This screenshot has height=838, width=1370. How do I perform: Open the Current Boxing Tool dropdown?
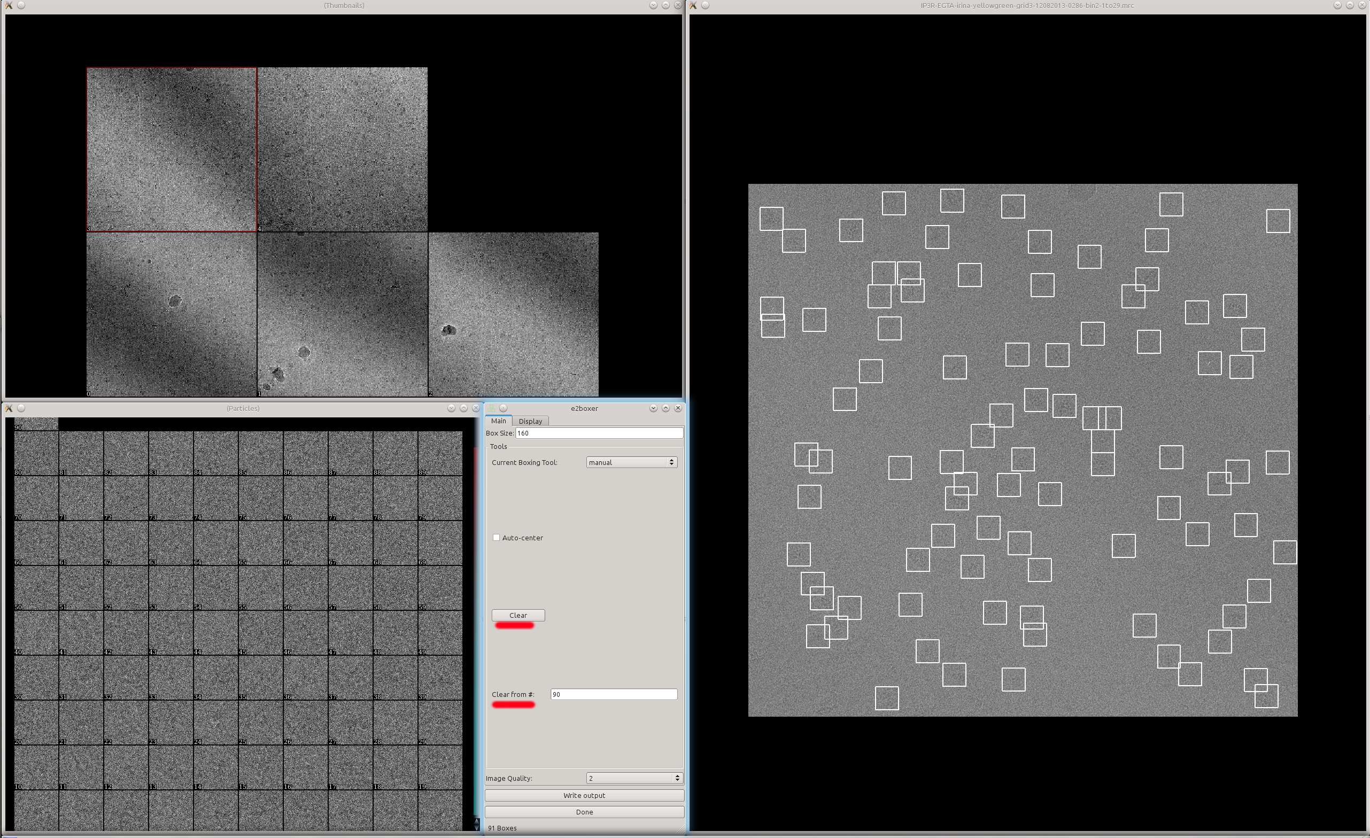click(632, 462)
